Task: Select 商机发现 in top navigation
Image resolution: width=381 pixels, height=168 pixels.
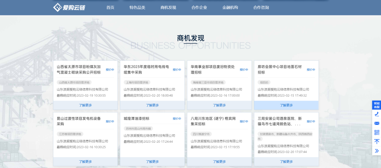Action: tap(168, 7)
